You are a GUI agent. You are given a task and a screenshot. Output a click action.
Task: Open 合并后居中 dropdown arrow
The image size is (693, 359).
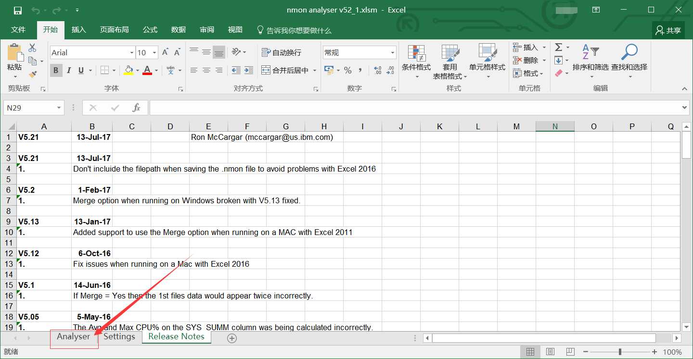[315, 70]
